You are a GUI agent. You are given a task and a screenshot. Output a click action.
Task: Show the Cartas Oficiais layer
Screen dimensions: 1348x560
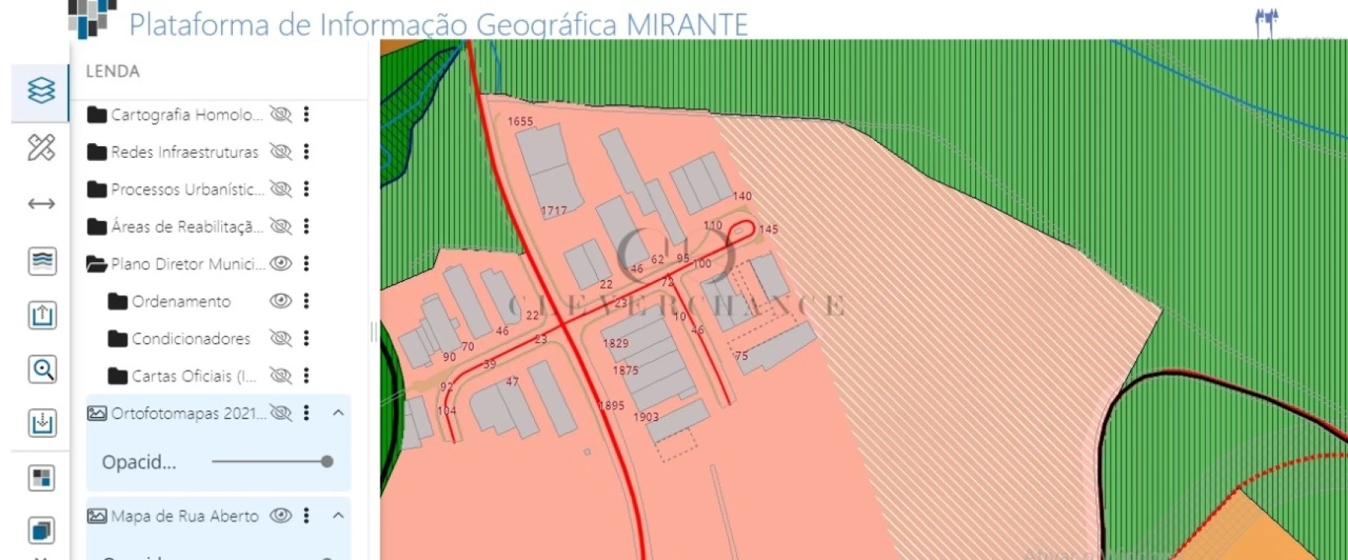(x=281, y=375)
